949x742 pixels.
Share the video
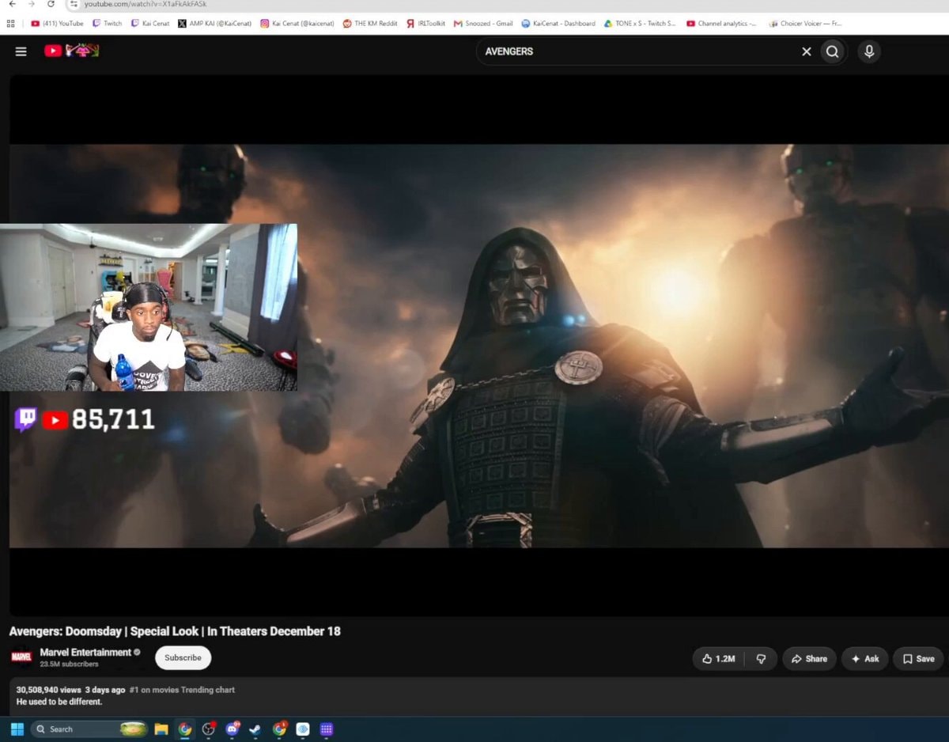[x=809, y=658]
